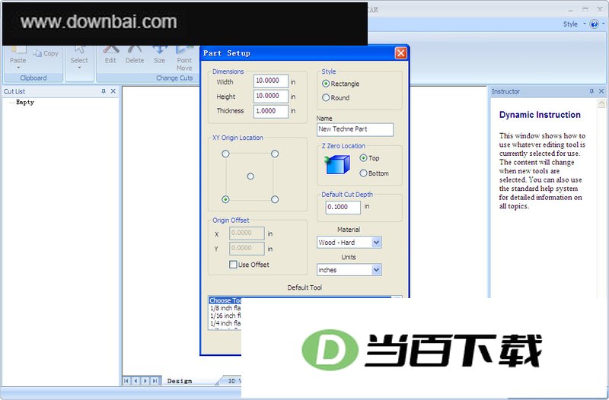The height and width of the screenshot is (400, 609).
Task: Open the Style dropdown menu
Action: pyautogui.click(x=575, y=24)
